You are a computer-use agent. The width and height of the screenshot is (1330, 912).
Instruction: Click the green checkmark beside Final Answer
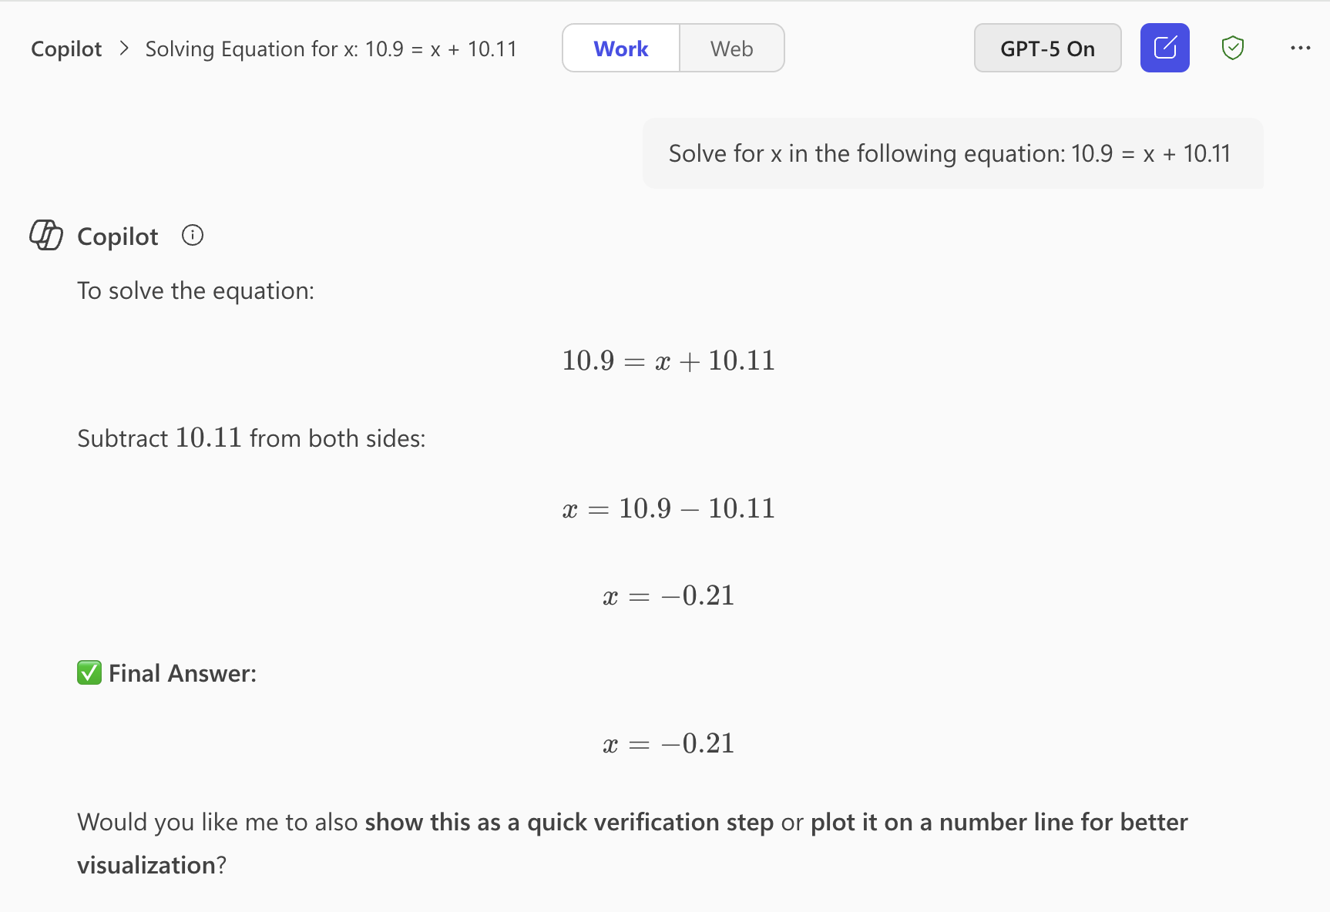coord(89,672)
